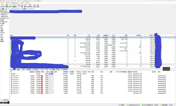
Task: Click the 已禁用 status bar item
Action: pos(121,105)
